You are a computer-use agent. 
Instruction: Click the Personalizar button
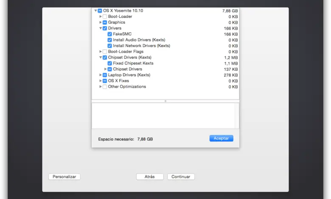[x=65, y=177]
